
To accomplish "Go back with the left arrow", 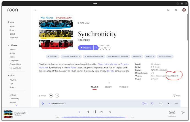I will [35, 10].
